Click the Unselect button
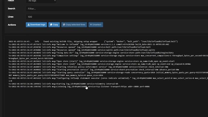The image size is (208, 117). pos(96,25)
